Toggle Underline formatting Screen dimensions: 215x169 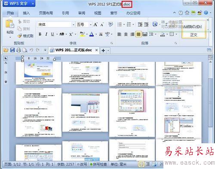pyautogui.click(x=52, y=34)
